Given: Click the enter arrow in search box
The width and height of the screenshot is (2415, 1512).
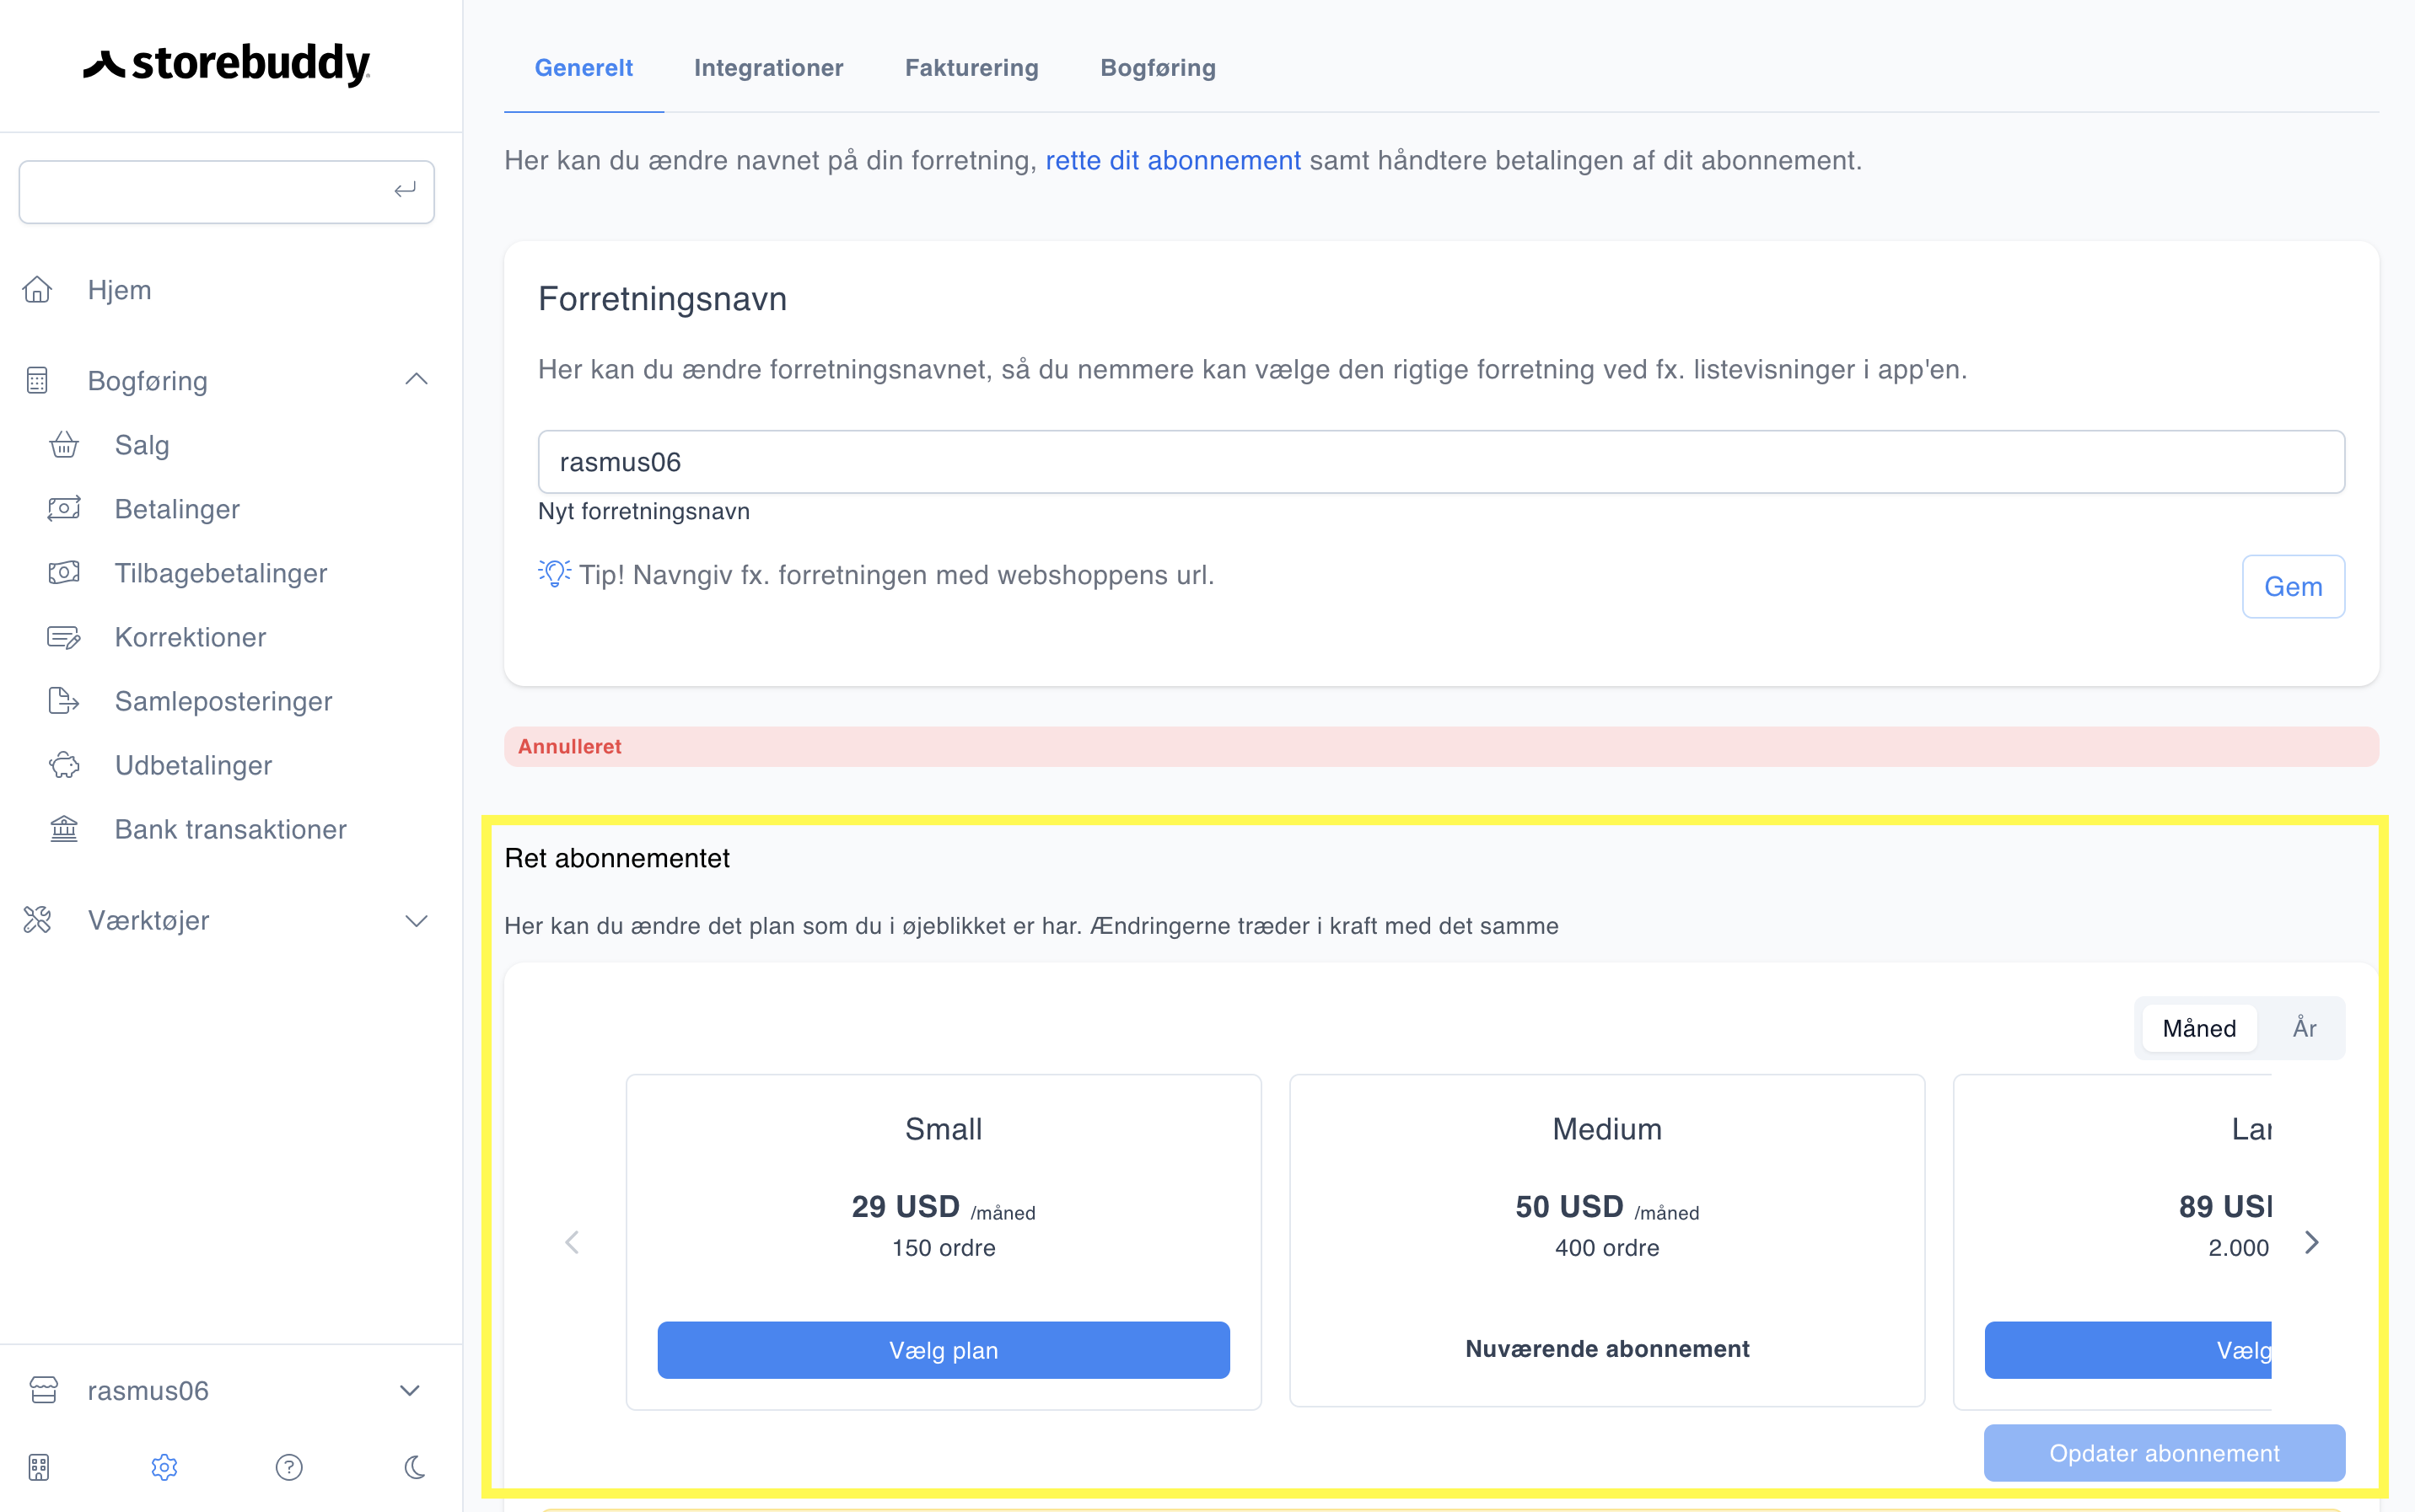Looking at the screenshot, I should click(x=404, y=190).
